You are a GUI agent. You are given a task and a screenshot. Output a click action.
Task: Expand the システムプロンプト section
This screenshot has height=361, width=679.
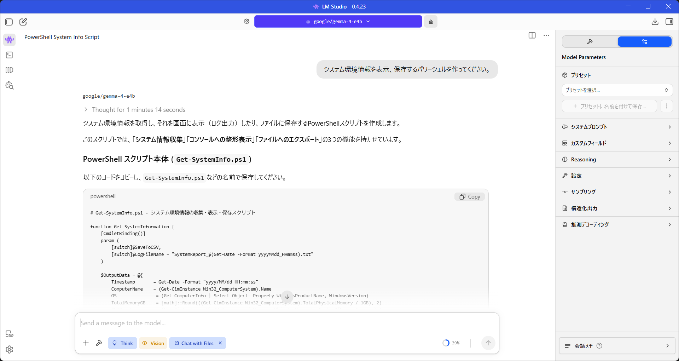(x=617, y=127)
